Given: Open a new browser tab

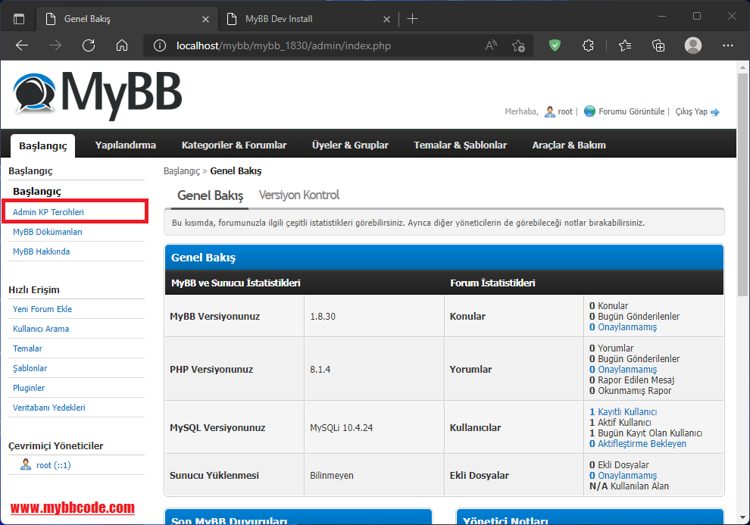Looking at the screenshot, I should click(x=412, y=19).
